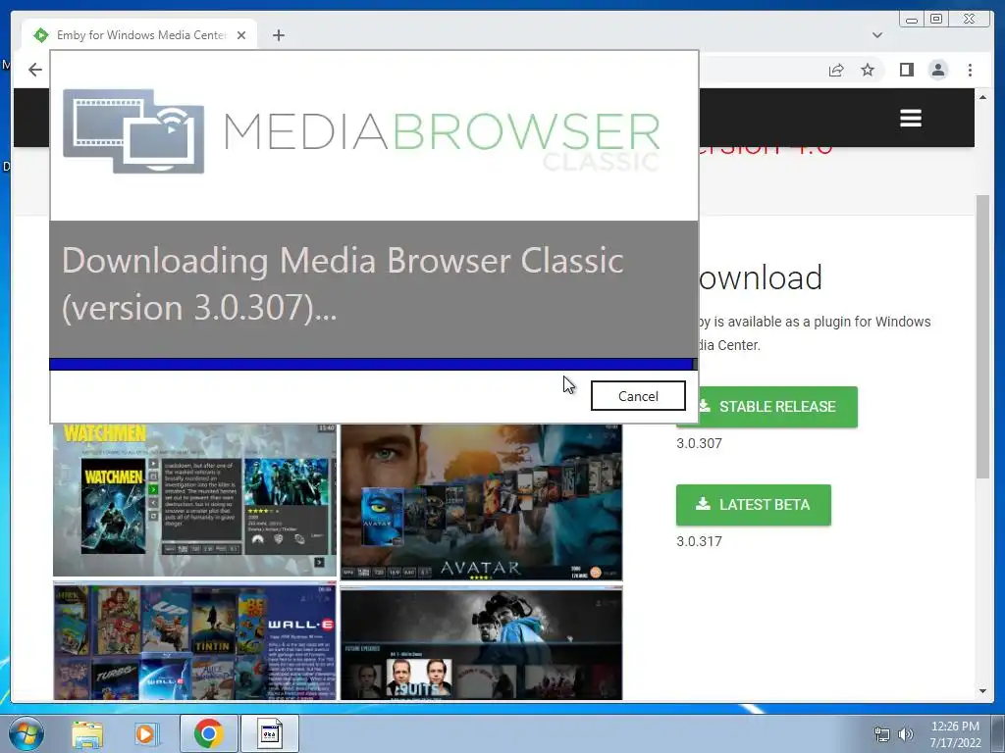Open the Watchmen screenshot thumbnail
Image resolution: width=1005 pixels, height=753 pixels.
tap(194, 500)
